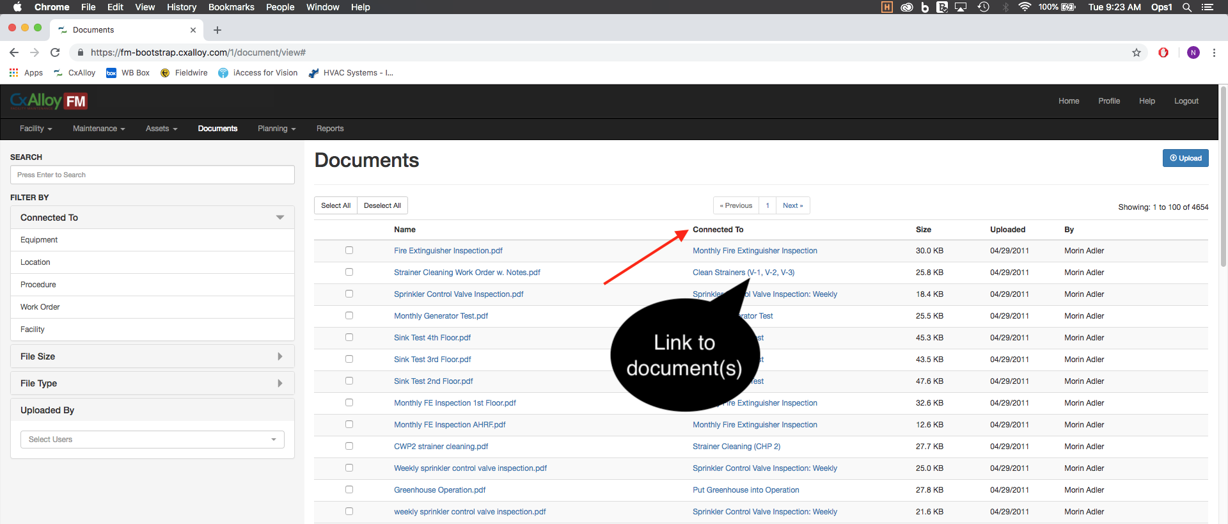Open the Profile link in header
The image size is (1228, 524).
tap(1109, 101)
